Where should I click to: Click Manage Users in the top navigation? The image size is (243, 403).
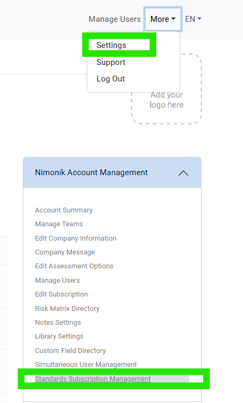point(115,19)
